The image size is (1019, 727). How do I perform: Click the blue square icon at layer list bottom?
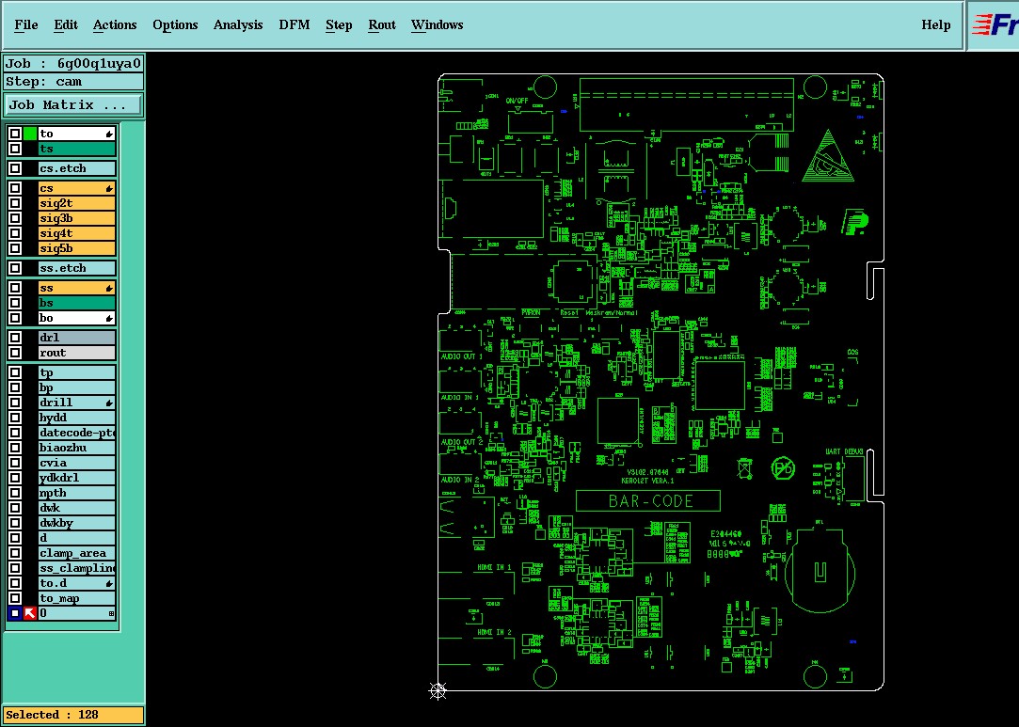click(x=15, y=613)
